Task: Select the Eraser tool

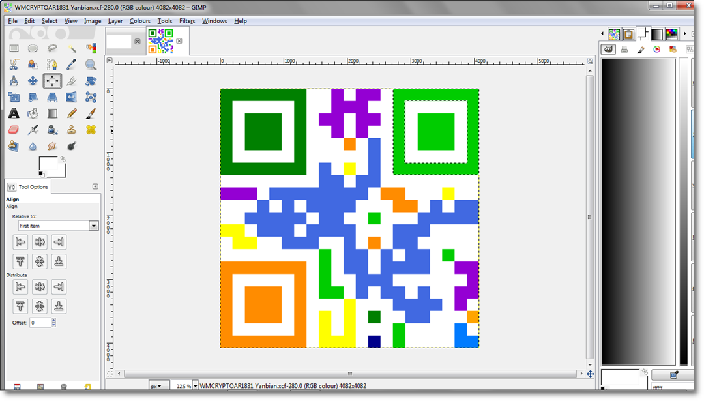Action: tap(14, 130)
